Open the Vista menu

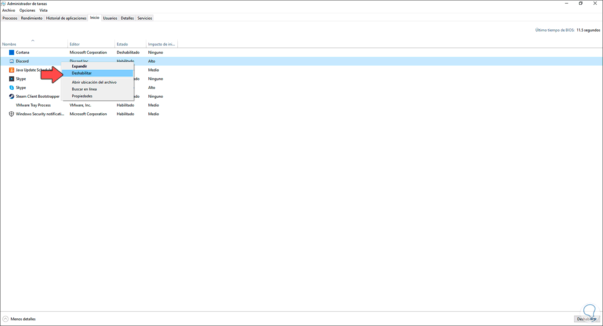point(43,10)
